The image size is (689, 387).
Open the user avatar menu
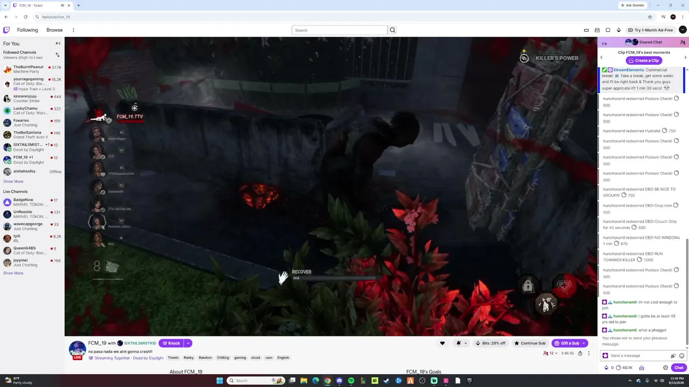click(683, 30)
